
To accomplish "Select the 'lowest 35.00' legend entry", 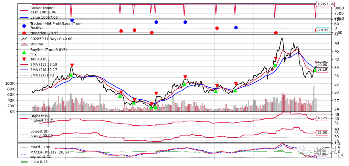I will click(42, 136).
